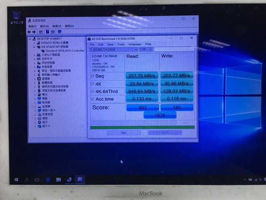Open 檢視(V) menu in Device Manager

(57, 26)
